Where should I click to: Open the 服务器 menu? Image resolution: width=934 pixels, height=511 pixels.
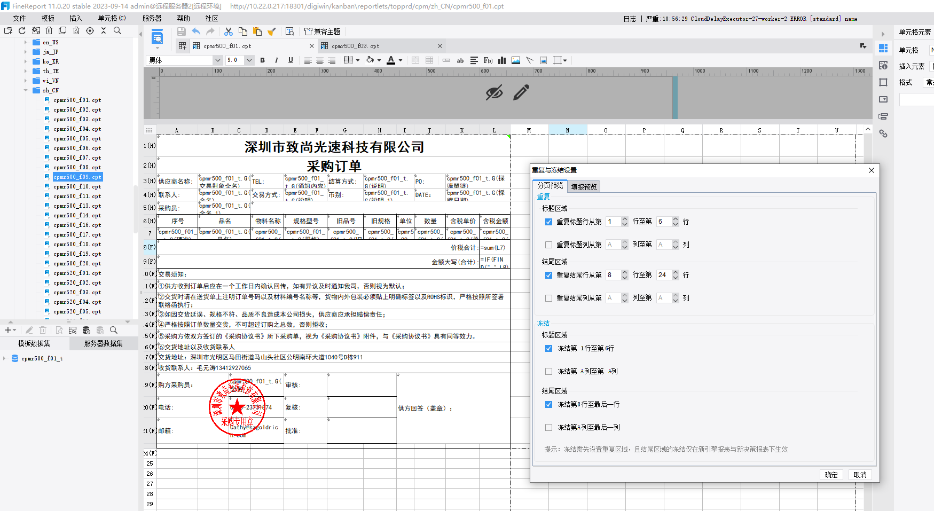pyautogui.click(x=152, y=18)
